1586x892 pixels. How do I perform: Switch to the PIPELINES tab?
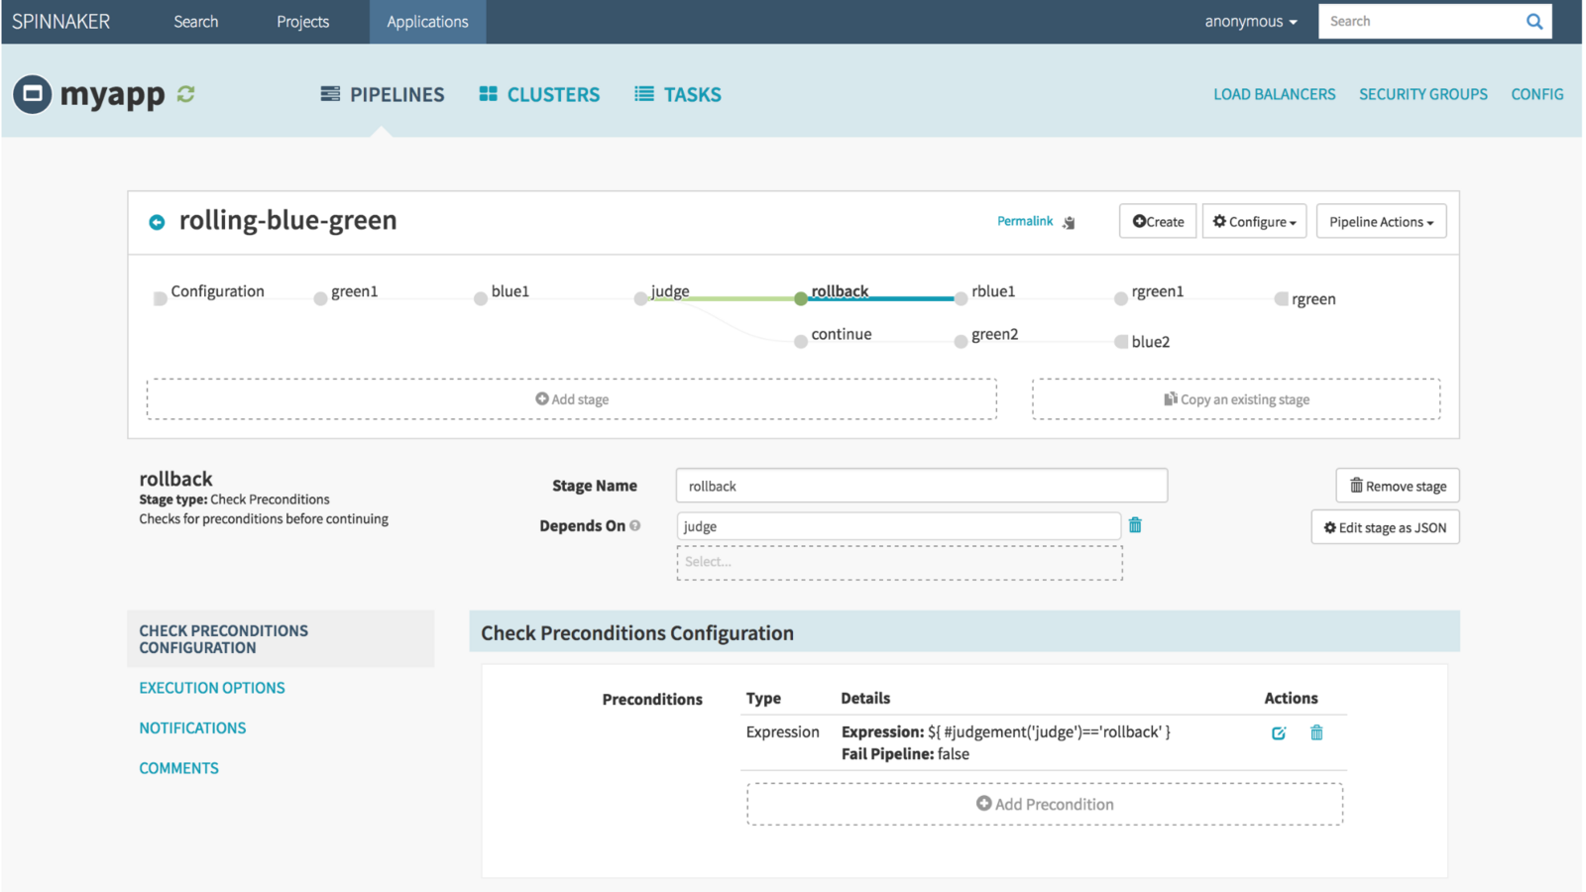click(x=383, y=94)
